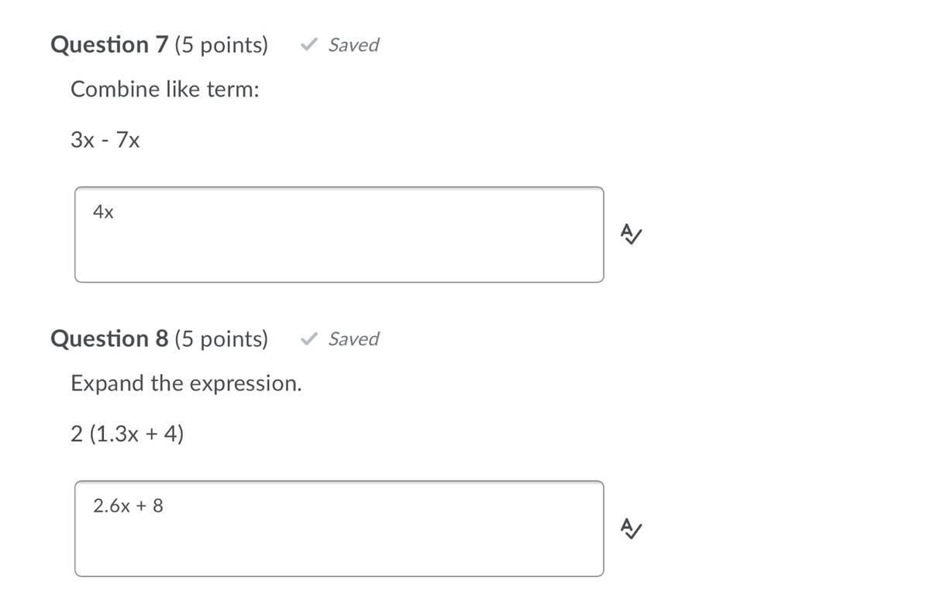The image size is (930, 600).
Task: Click the expression 3x - 7x
Action: click(x=105, y=140)
